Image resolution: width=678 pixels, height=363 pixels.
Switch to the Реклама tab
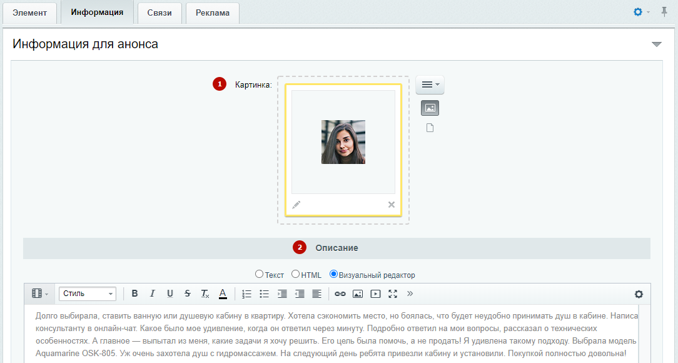(212, 13)
